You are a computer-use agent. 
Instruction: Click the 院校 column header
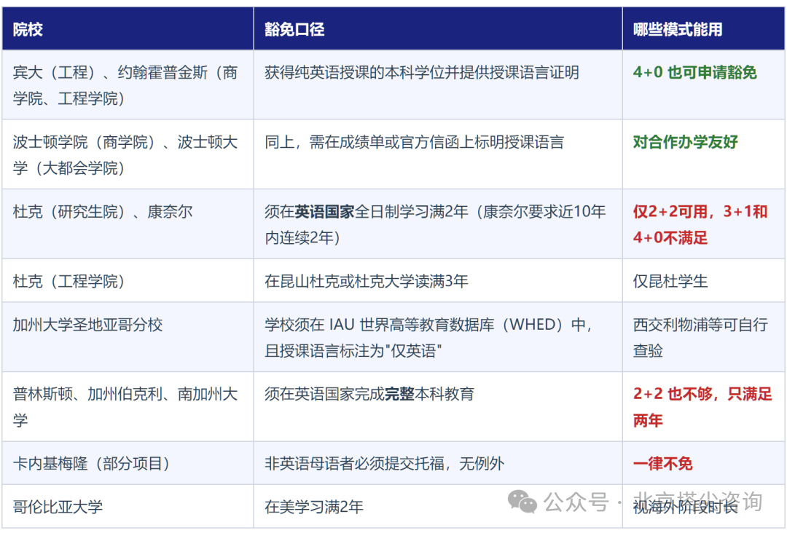[128, 28]
